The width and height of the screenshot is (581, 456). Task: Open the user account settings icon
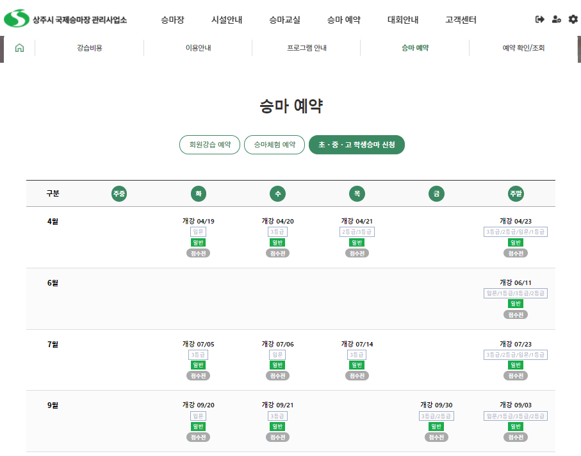[556, 19]
